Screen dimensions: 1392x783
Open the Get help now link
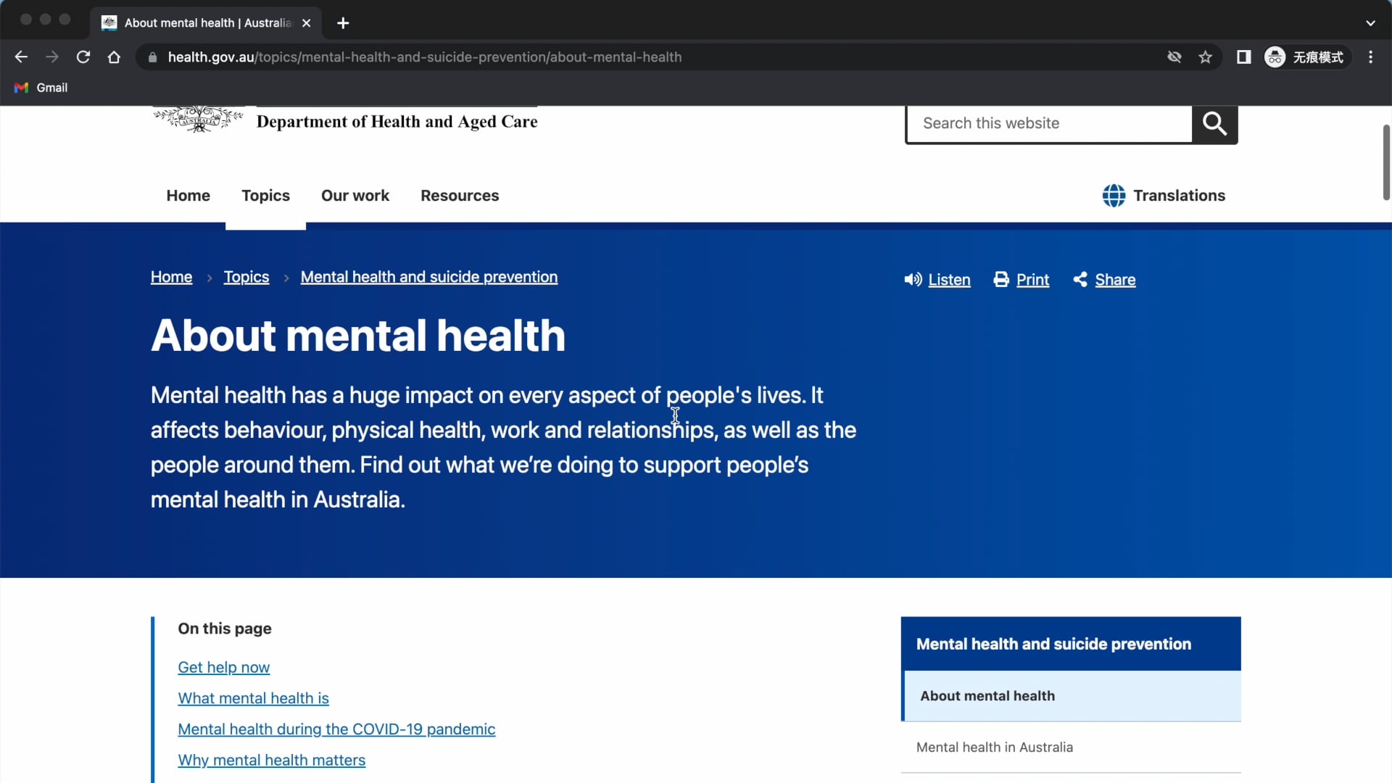point(223,667)
